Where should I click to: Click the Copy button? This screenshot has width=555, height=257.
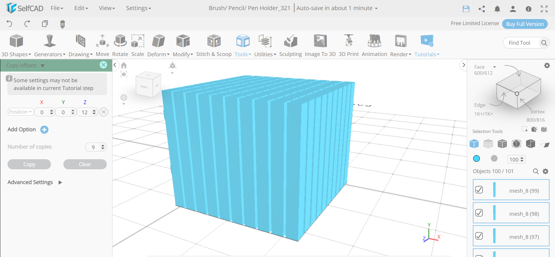29,164
